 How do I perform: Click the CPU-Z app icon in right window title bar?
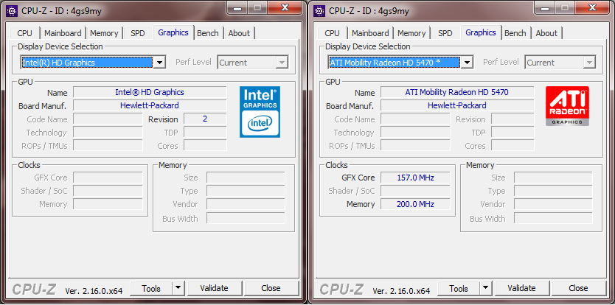click(319, 11)
